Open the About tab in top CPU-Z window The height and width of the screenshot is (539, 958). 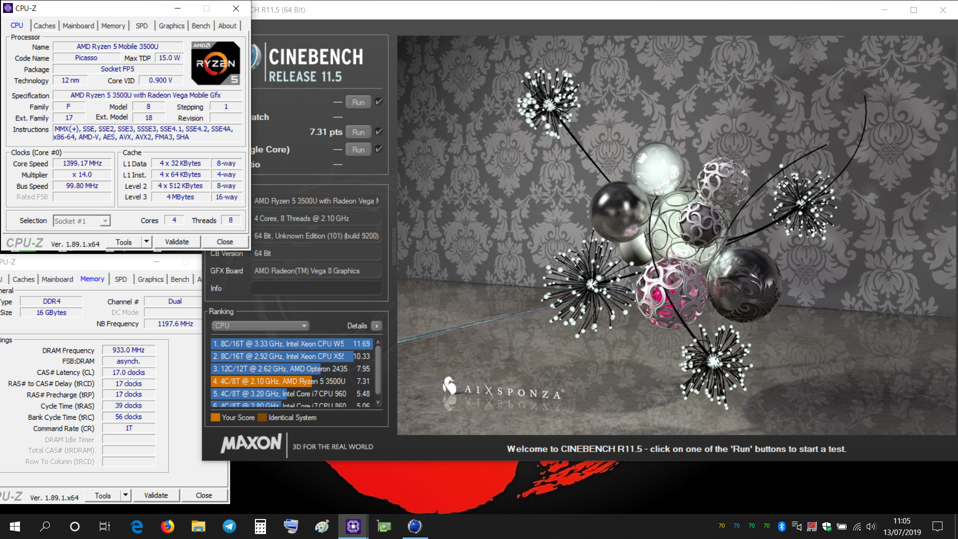pos(228,26)
